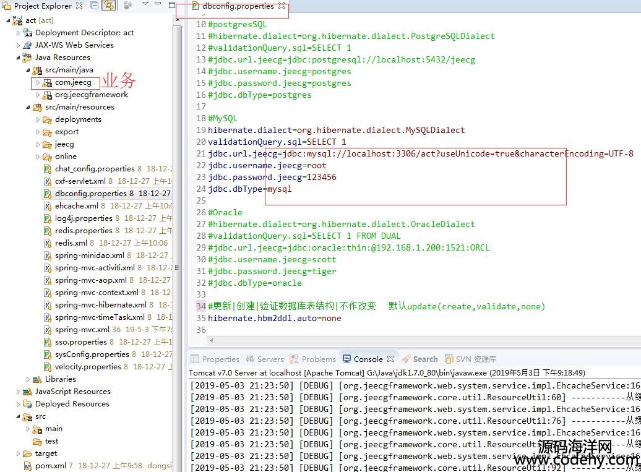
Task: Open the SVN 资源库 view tab
Action: 470,359
